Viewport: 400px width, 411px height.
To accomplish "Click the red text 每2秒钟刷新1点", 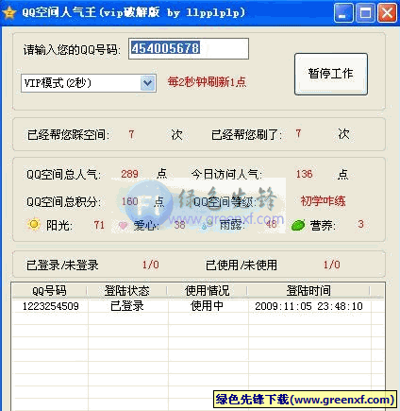I will click(207, 82).
